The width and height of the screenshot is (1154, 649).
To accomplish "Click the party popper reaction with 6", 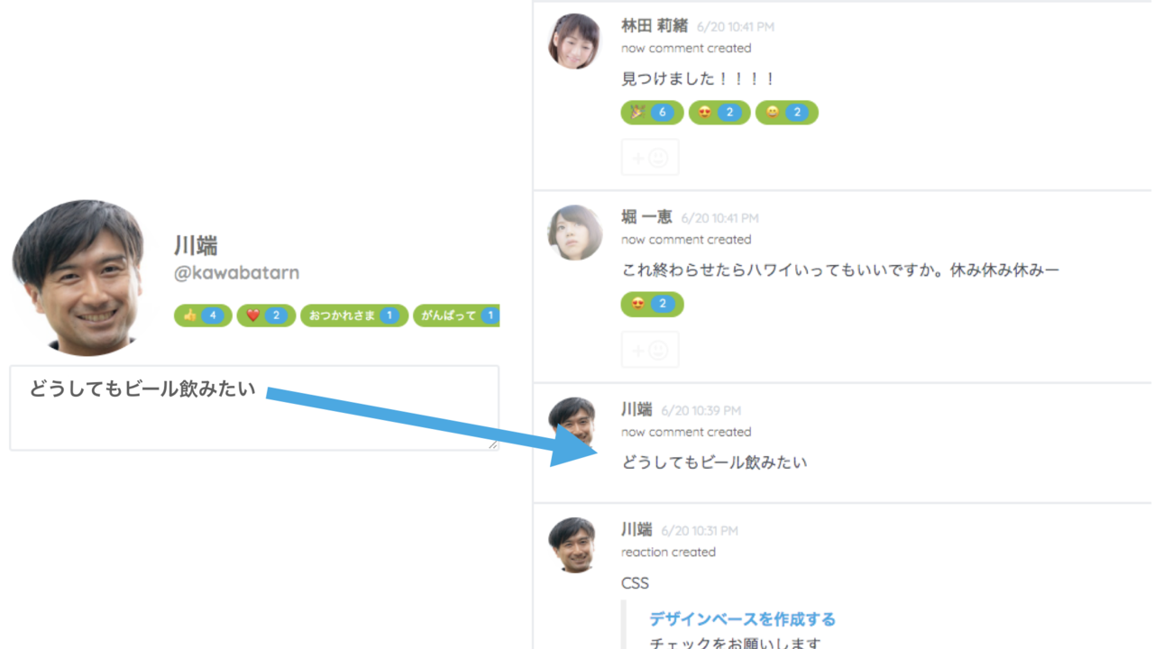I will pyautogui.click(x=652, y=113).
